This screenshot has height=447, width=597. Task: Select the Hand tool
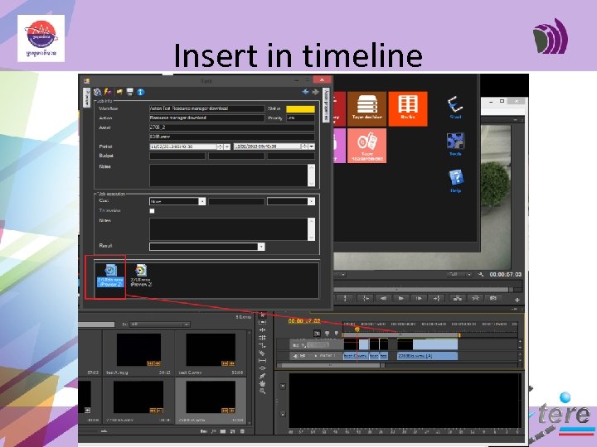[262, 383]
